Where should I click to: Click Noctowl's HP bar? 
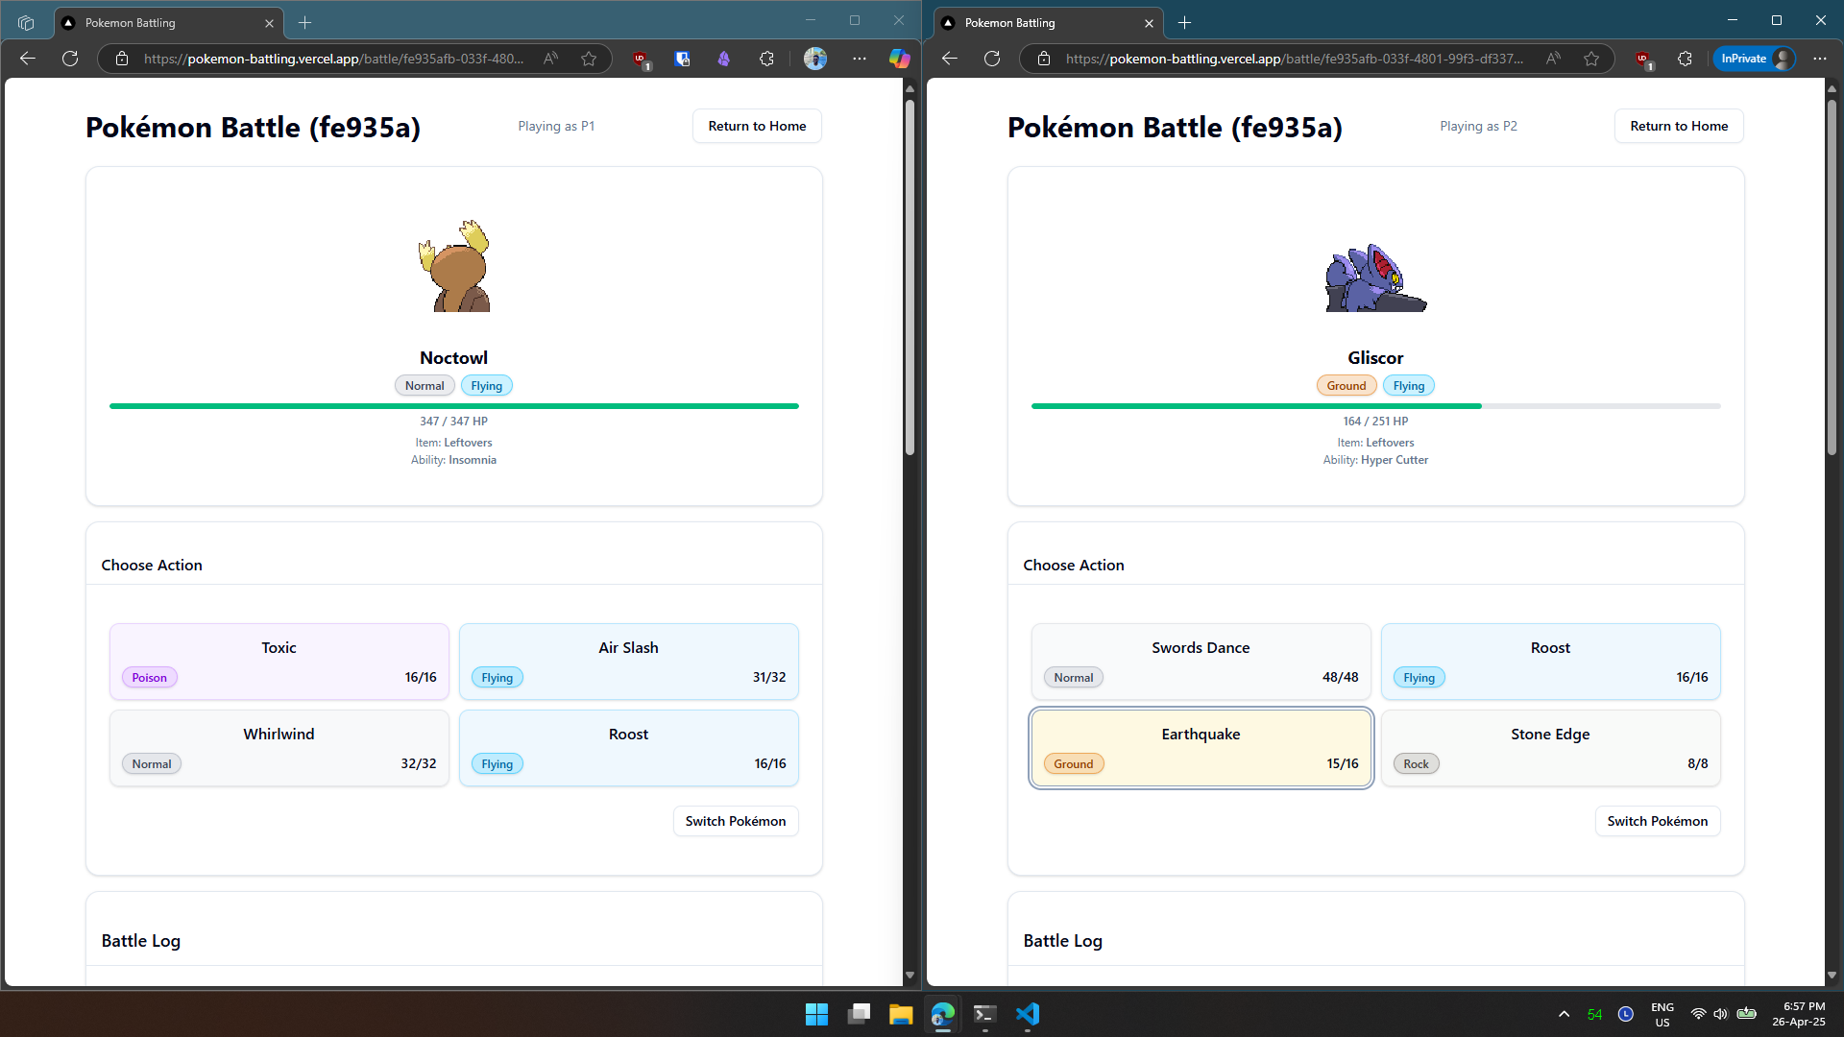[454, 406]
